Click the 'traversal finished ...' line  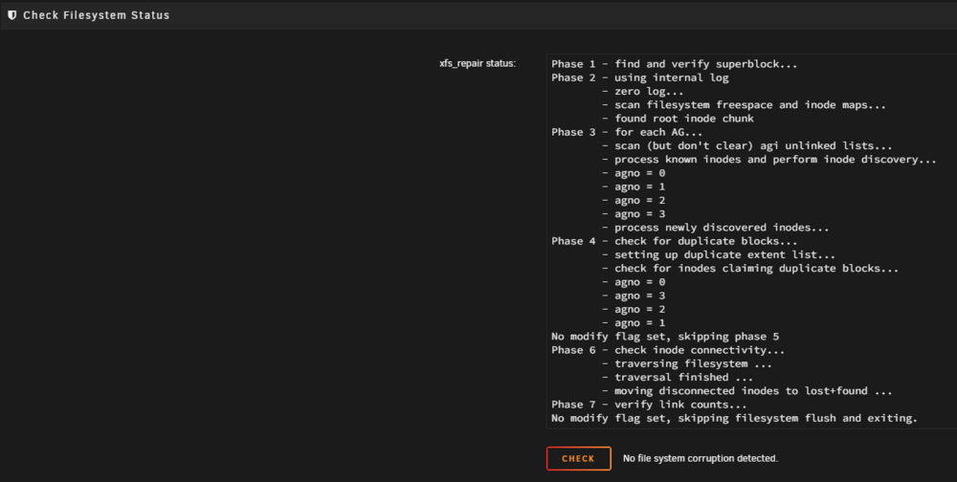(x=678, y=377)
